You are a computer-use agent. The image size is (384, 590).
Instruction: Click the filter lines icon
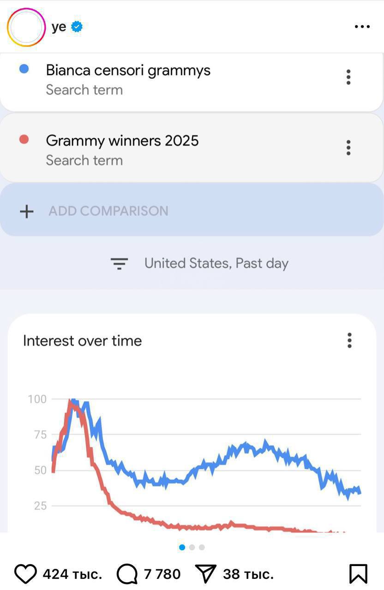(x=119, y=263)
